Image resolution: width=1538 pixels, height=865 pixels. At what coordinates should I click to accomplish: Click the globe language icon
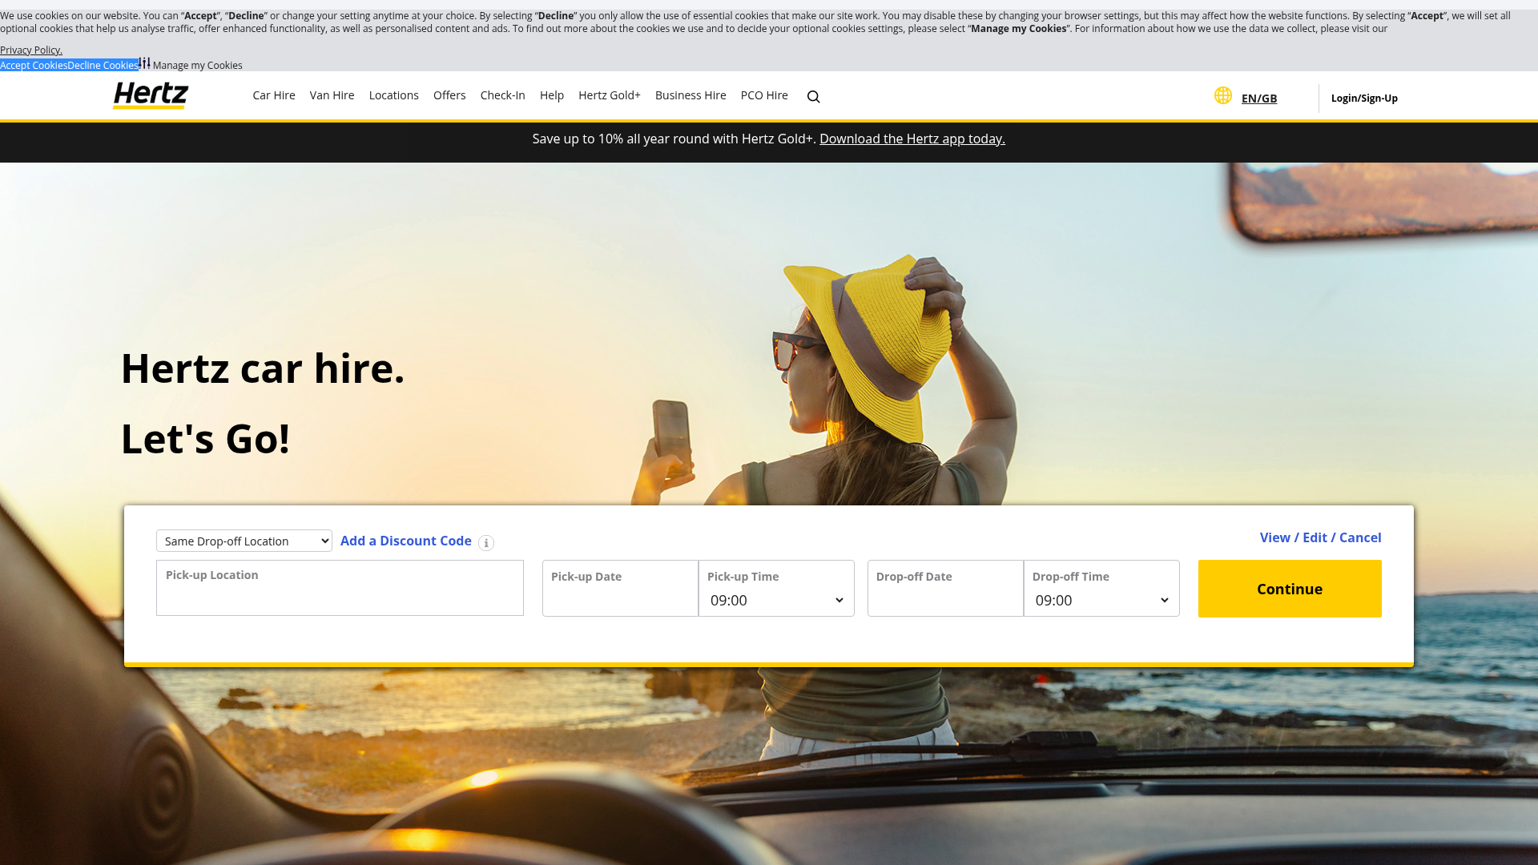(x=1222, y=95)
